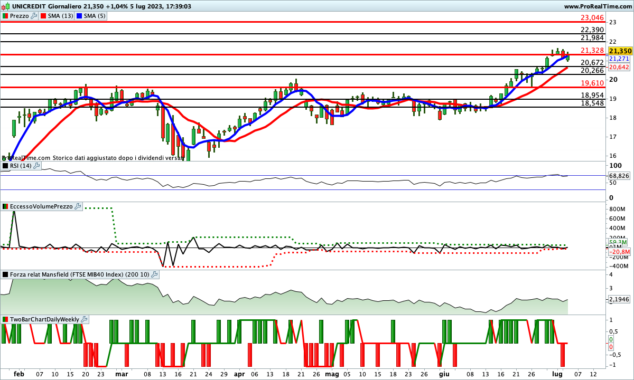This screenshot has width=634, height=380.
Task: Click the 800M volume axis label
Action: [617, 209]
